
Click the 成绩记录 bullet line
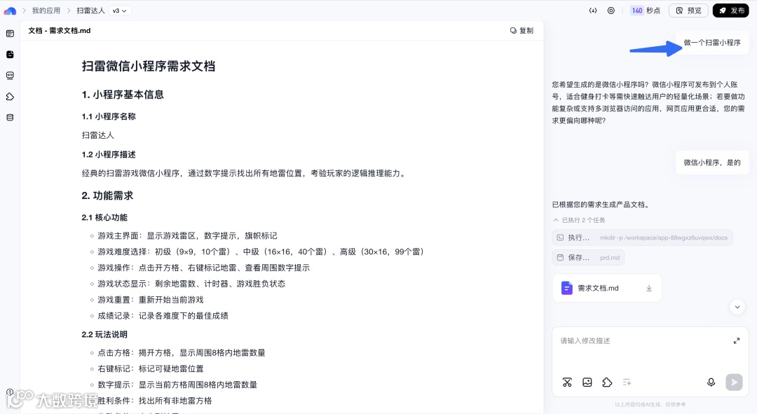pyautogui.click(x=163, y=315)
